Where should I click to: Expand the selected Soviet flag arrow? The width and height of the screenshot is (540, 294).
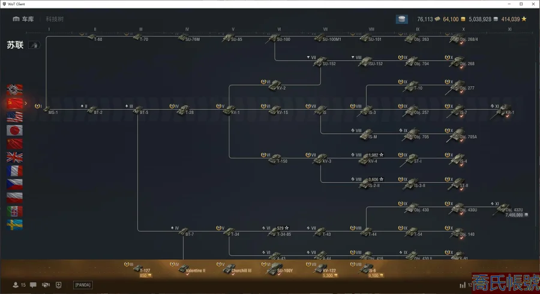coord(26,103)
